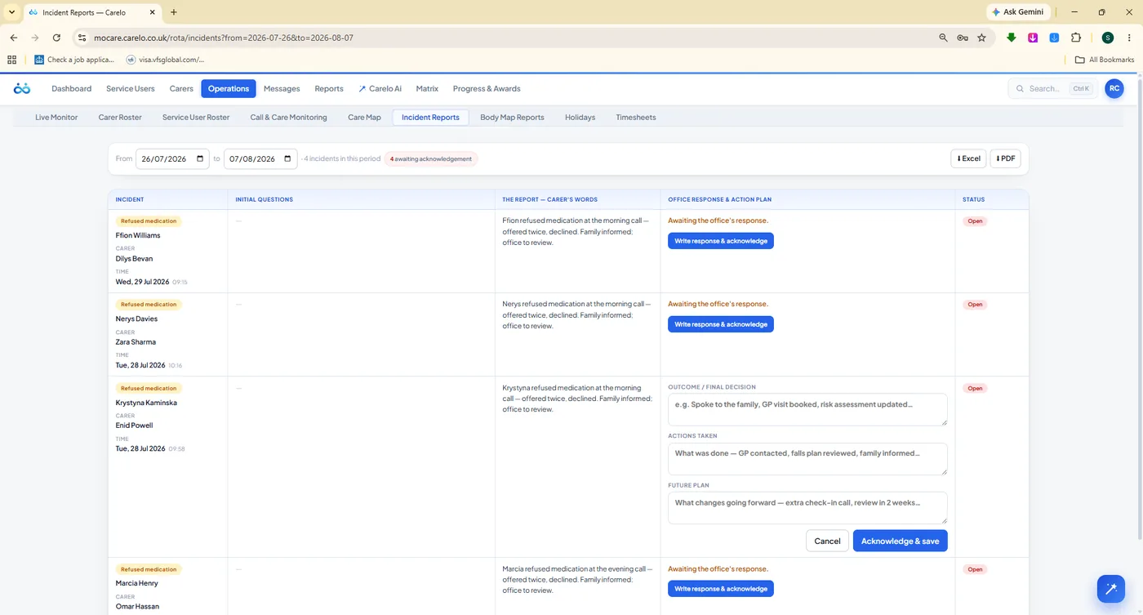Viewport: 1143px width, 615px height.
Task: Download incidents as PDF
Action: (x=1005, y=158)
